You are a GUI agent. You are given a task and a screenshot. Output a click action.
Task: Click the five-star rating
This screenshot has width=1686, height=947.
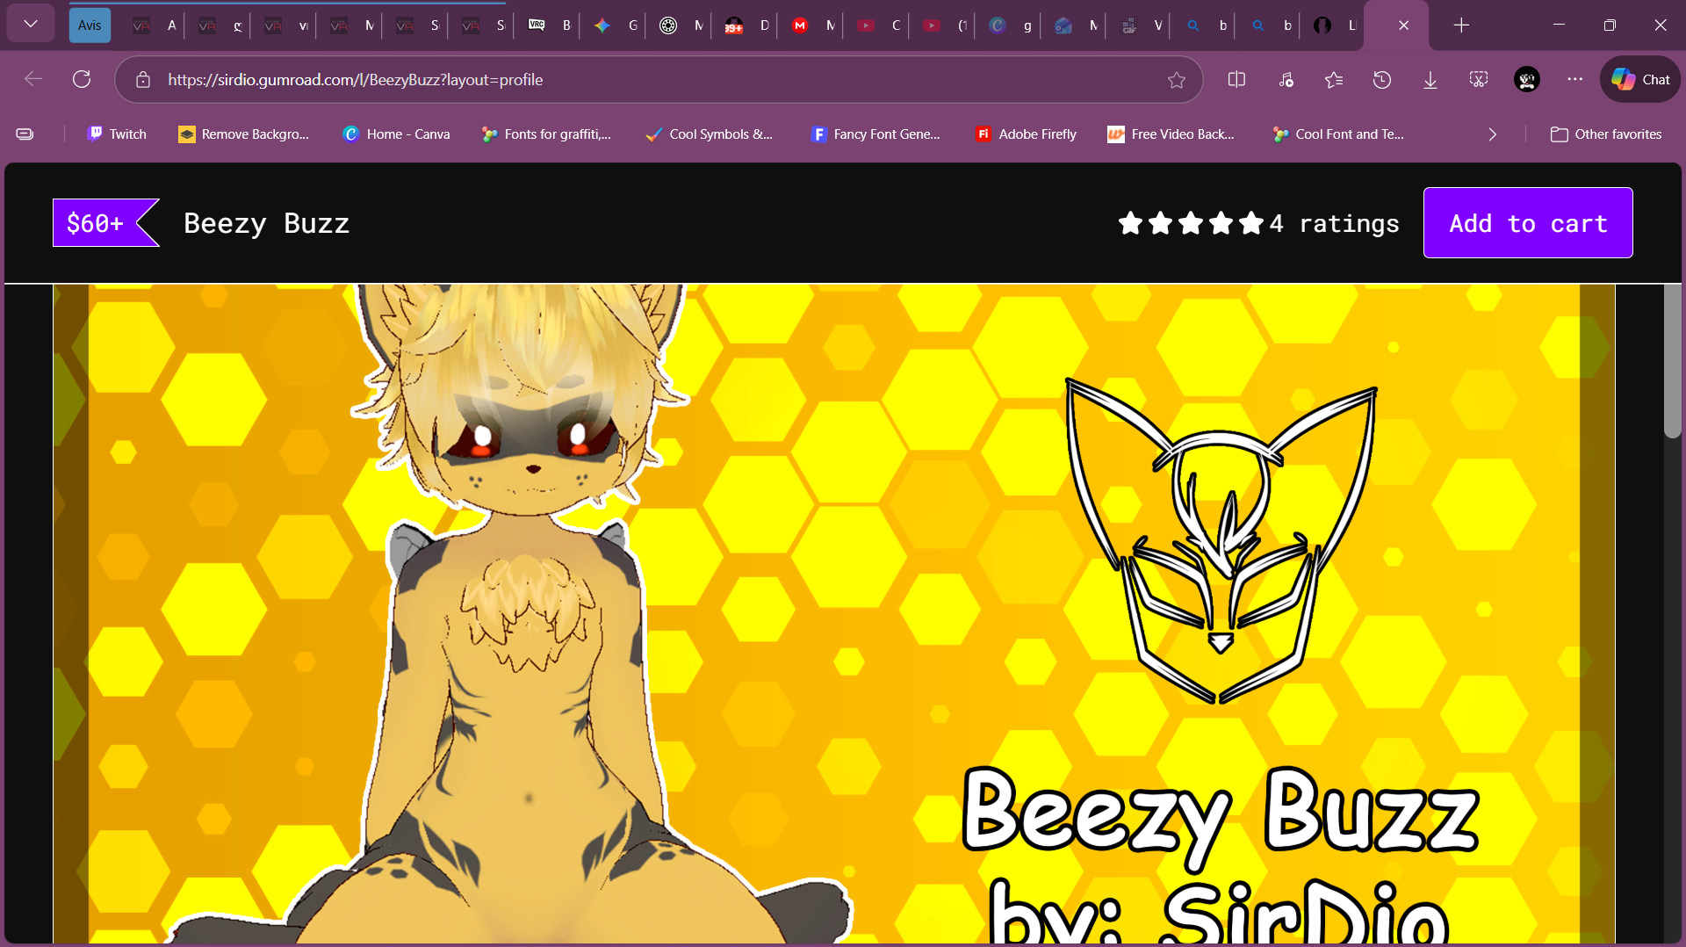[x=1191, y=223]
